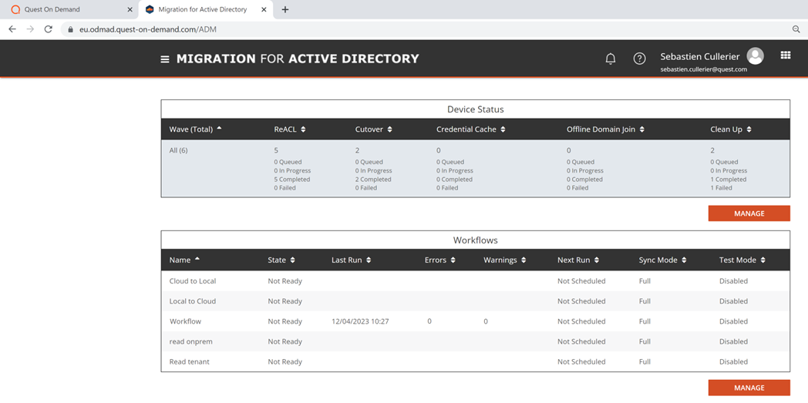Close the Migration for Active Directory tab
This screenshot has height=403, width=808.
click(264, 9)
